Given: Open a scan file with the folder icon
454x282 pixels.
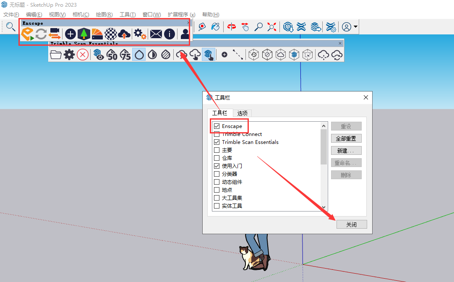Looking at the screenshot, I should pos(56,54).
